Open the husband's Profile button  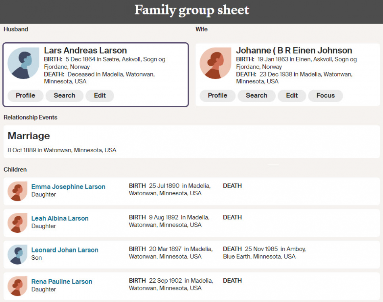(25, 95)
